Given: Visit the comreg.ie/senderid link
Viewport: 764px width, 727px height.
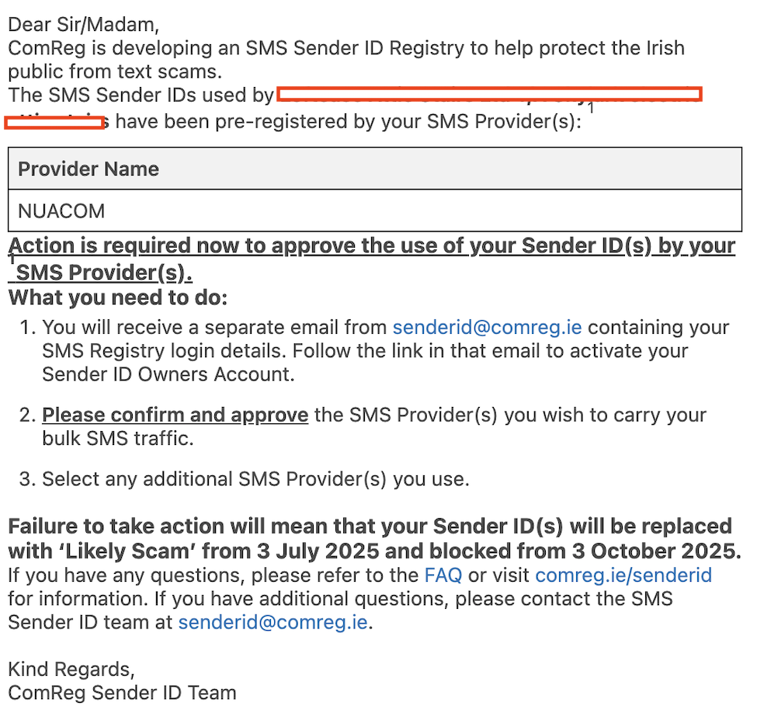Looking at the screenshot, I should (623, 576).
